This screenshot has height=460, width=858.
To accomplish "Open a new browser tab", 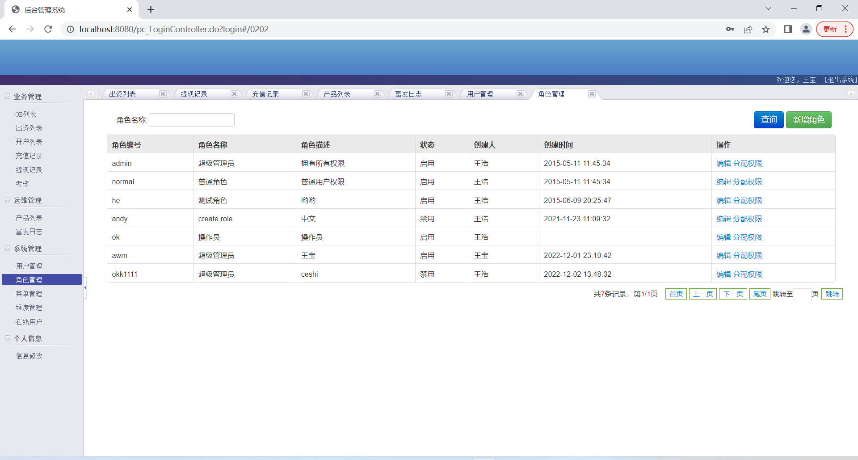I will coord(151,9).
